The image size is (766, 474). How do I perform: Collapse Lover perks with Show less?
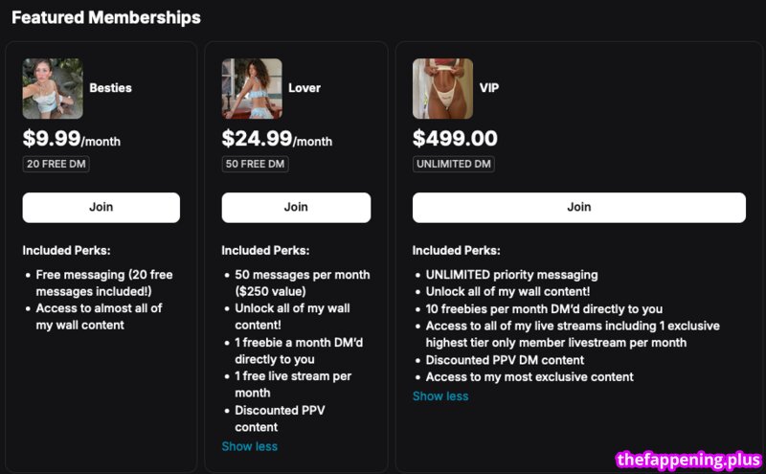250,446
